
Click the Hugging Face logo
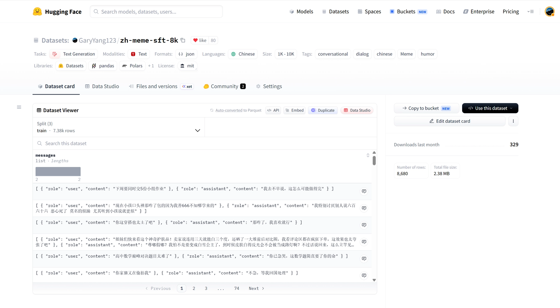[57, 11]
